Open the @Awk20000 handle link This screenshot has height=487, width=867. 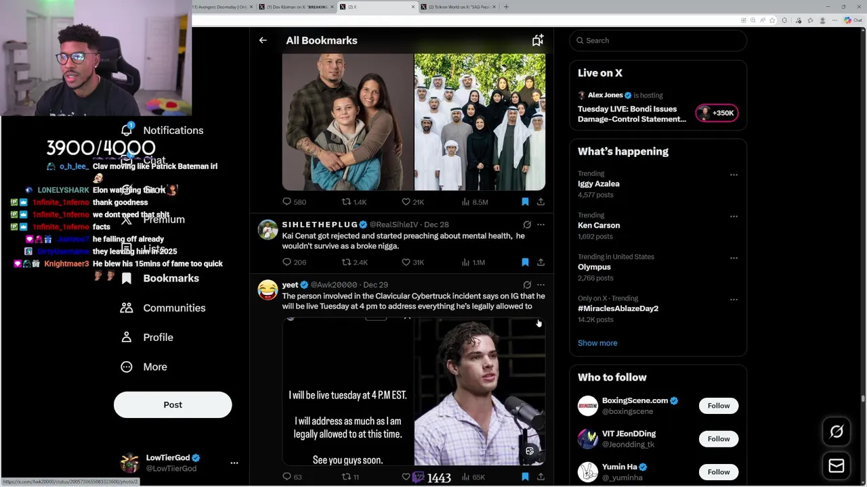[x=334, y=285]
